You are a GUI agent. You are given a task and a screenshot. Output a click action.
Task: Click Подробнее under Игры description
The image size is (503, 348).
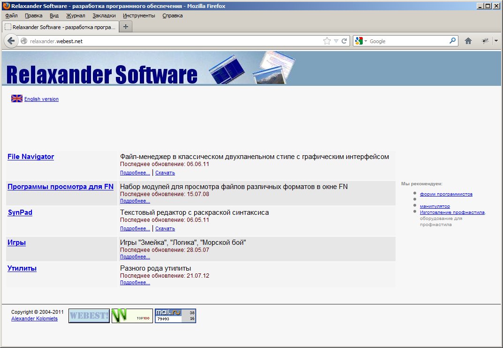(x=135, y=257)
